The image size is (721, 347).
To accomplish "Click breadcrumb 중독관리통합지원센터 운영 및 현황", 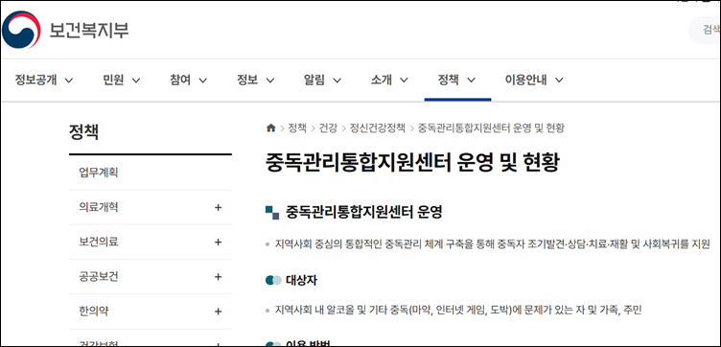I will point(491,128).
